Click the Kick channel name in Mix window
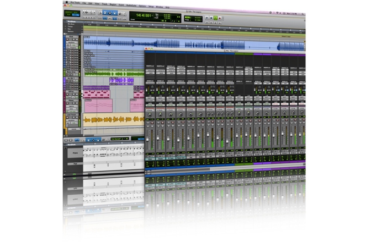This screenshot has width=371, height=242. click(x=150, y=159)
